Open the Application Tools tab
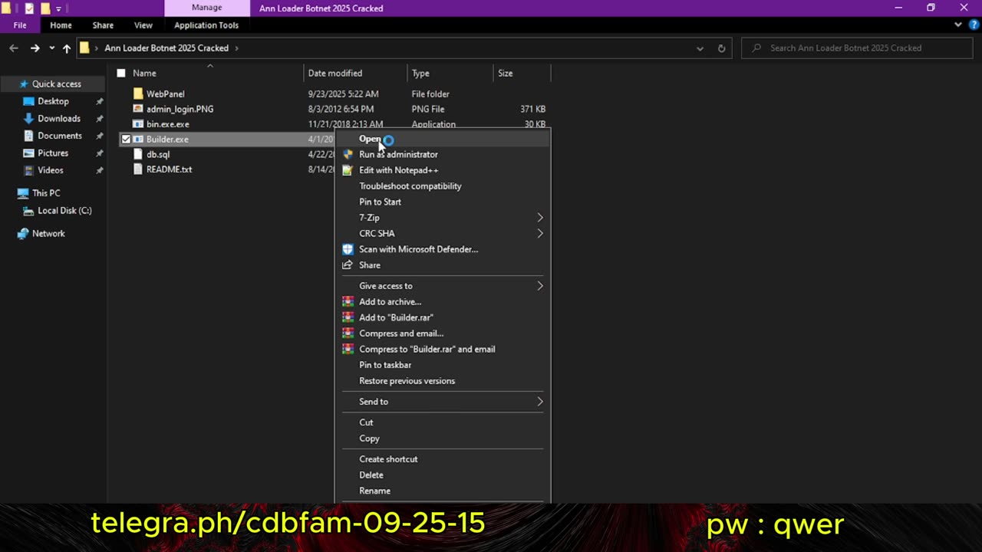982x552 pixels. (x=206, y=25)
